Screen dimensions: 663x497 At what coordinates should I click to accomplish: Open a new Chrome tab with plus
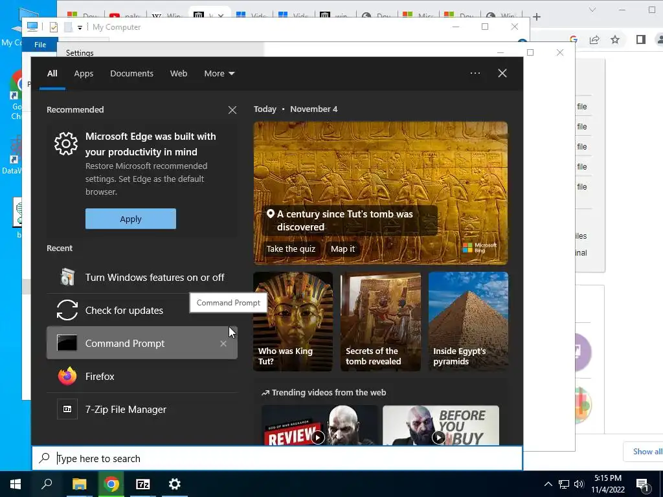click(537, 17)
